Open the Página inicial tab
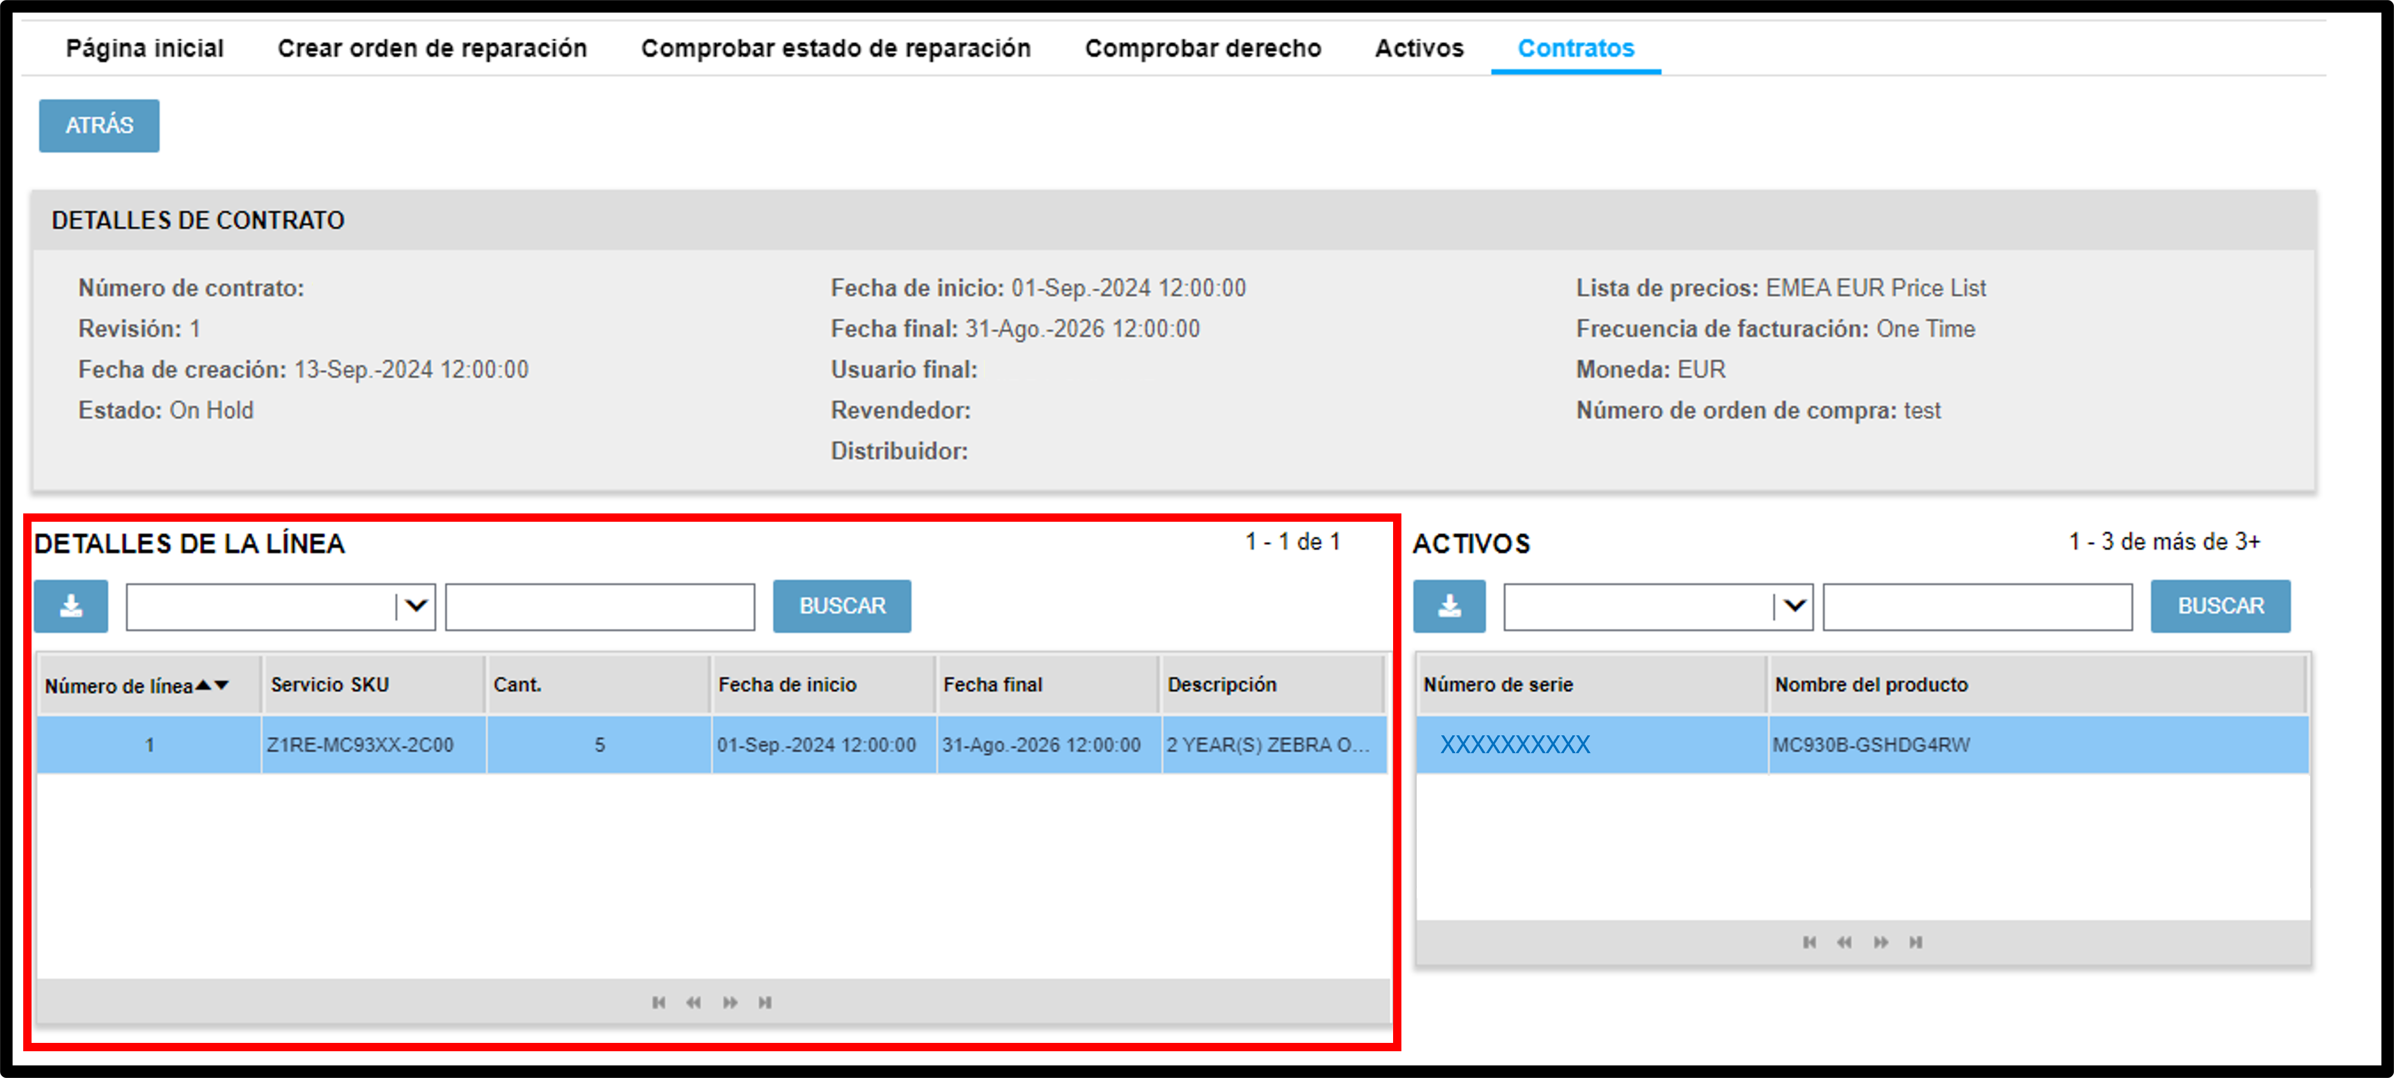2394x1078 pixels. [145, 48]
